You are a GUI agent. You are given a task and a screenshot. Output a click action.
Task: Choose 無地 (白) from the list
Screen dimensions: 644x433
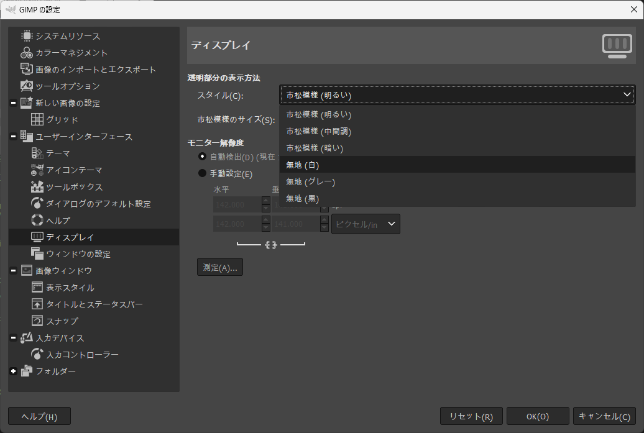457,165
